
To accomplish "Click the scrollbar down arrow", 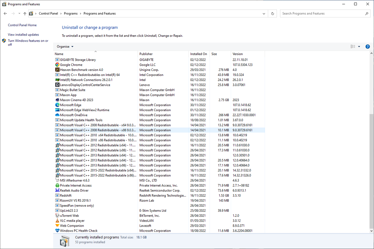I will tap(372, 231).
